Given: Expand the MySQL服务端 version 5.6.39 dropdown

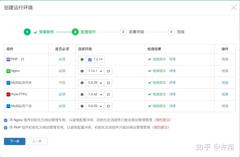Looking at the screenshot, I should (x=95, y=83).
